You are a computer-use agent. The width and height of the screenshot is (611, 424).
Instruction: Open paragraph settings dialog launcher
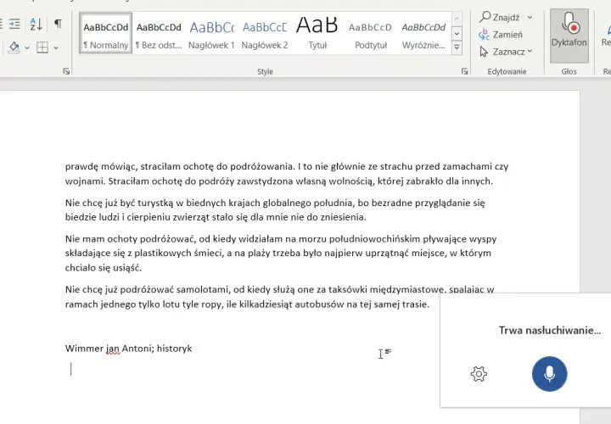(x=66, y=71)
